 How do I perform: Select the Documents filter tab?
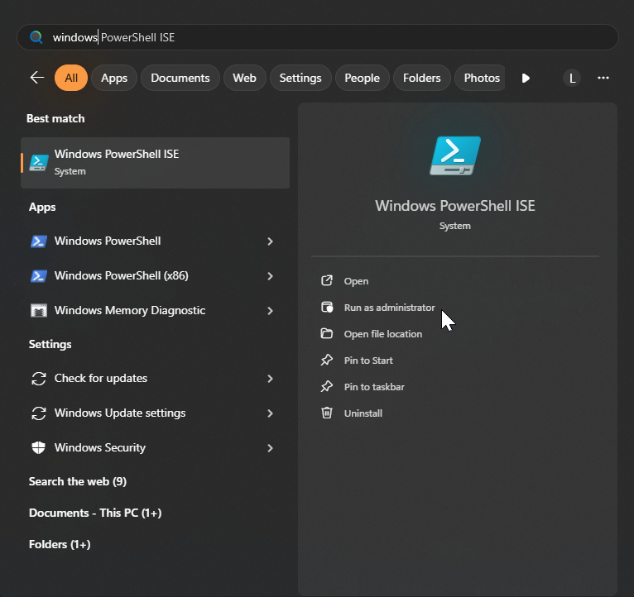point(180,78)
